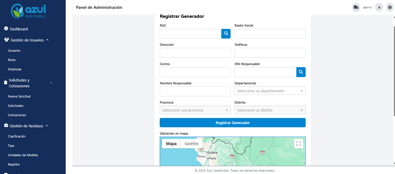395x174 pixels.
Task: Open Nueva Solicitud page
Action: coord(19,96)
